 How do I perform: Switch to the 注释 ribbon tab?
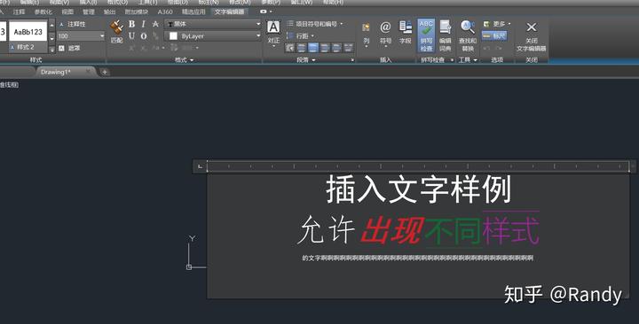tap(19, 12)
